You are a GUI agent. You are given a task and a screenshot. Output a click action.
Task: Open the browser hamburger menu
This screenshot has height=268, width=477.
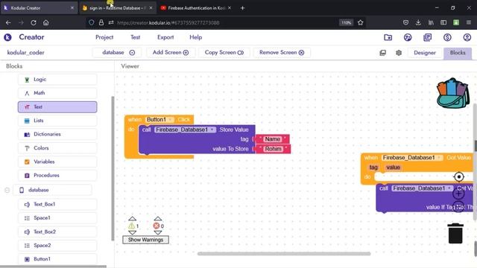pos(469,22)
